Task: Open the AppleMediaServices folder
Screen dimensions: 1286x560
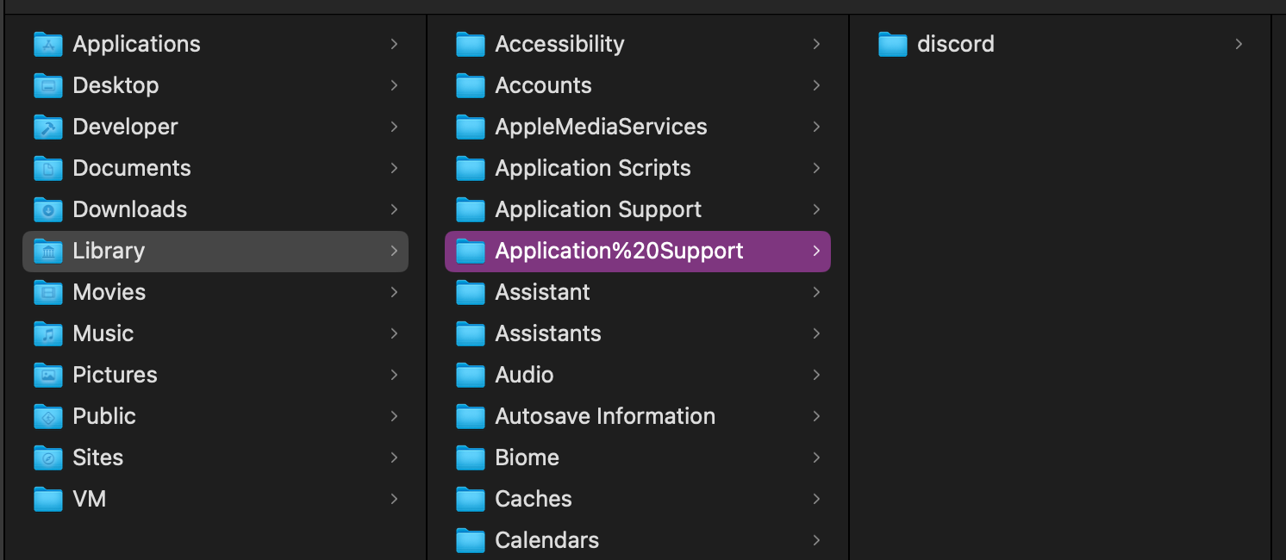Action: [x=601, y=127]
